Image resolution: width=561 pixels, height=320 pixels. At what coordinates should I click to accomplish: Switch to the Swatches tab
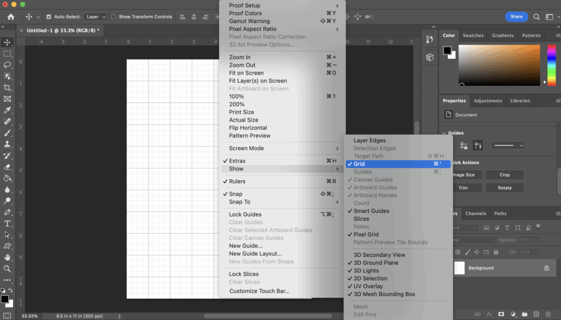tap(473, 36)
